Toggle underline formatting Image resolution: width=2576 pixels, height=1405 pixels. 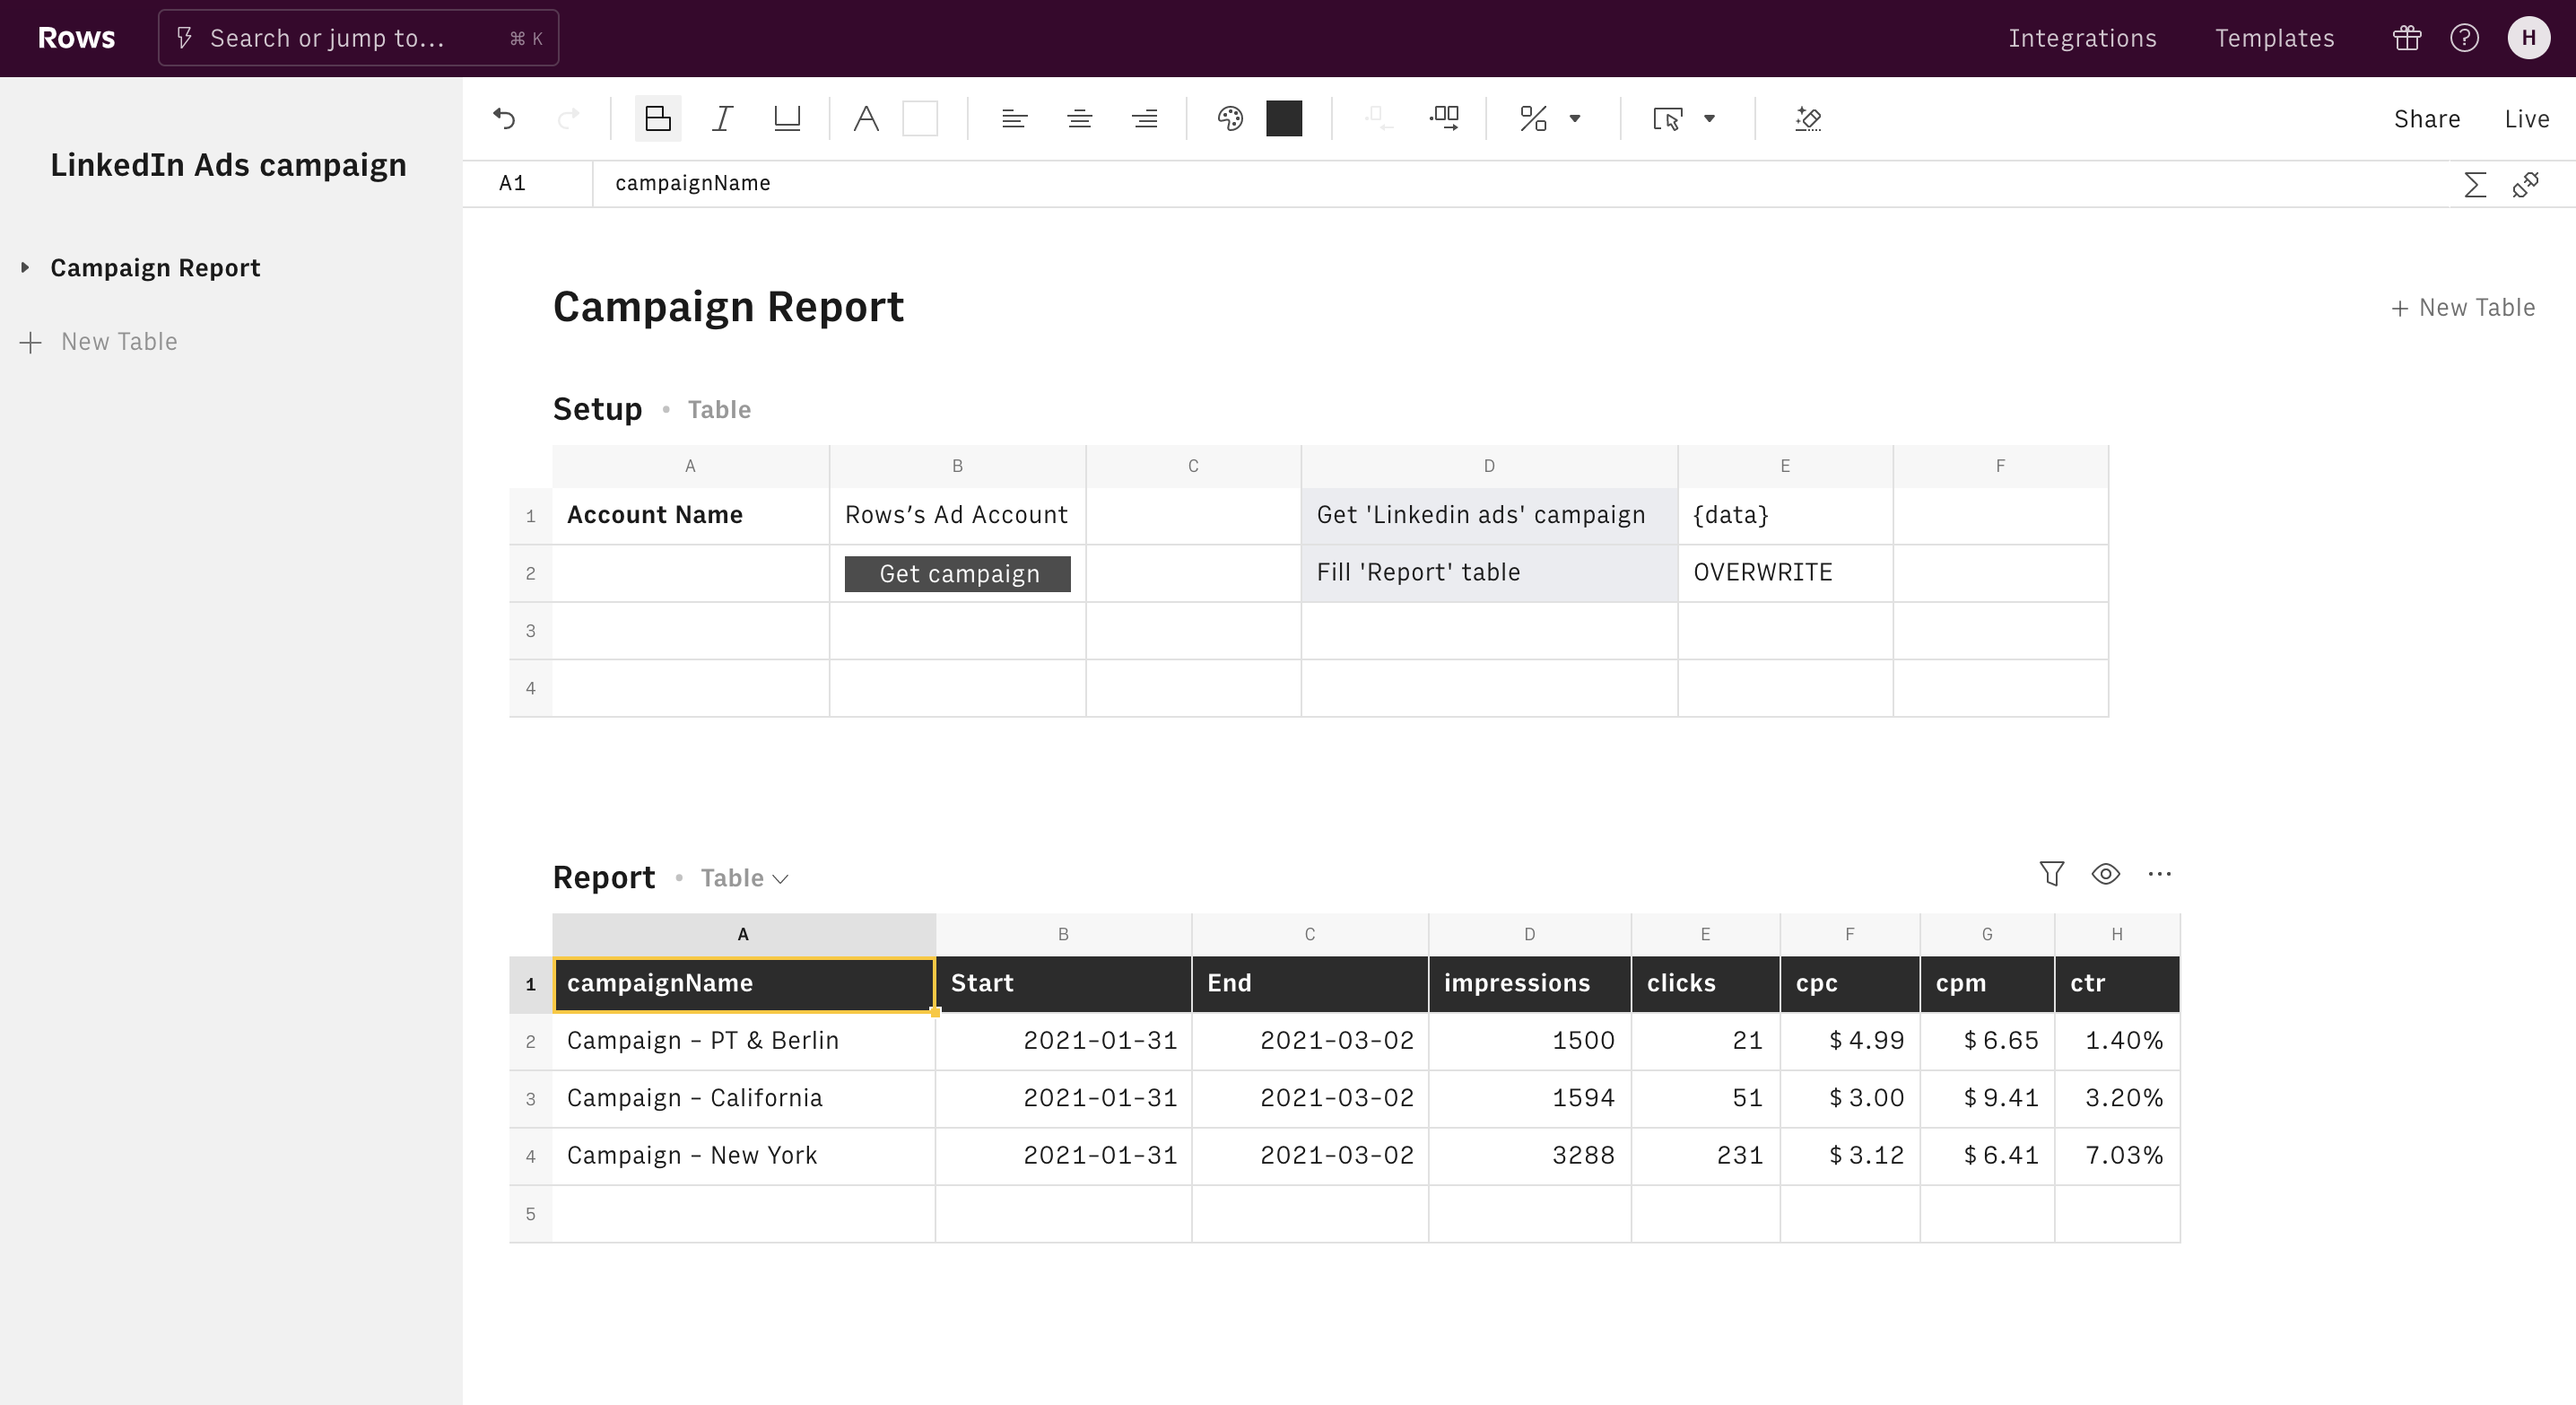787,119
